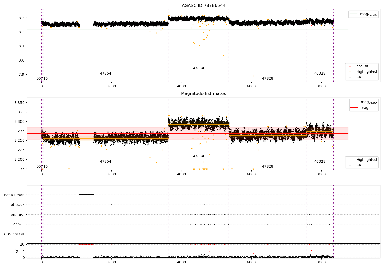Image resolution: width=384 pixels, height=268 pixels.
Task: Click the 'mag OBSID' legend entry
Action: [364, 102]
